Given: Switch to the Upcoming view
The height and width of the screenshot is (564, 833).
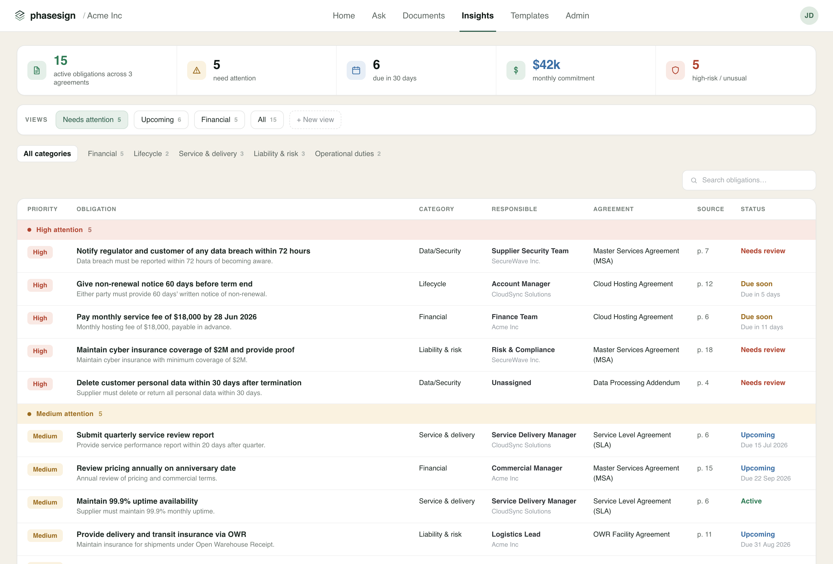Looking at the screenshot, I should coord(161,120).
